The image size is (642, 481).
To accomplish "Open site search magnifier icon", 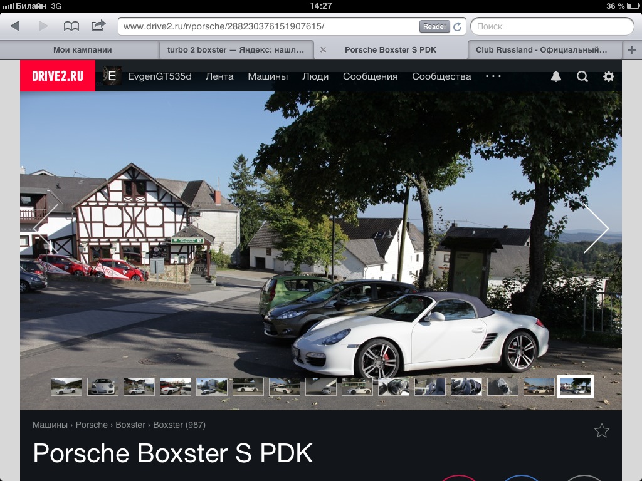I will 582,76.
